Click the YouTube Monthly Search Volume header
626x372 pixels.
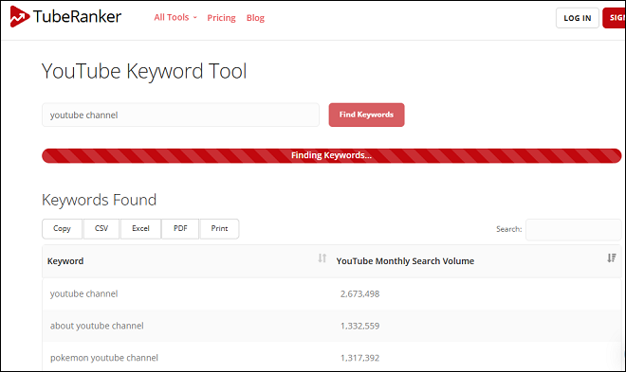(405, 261)
